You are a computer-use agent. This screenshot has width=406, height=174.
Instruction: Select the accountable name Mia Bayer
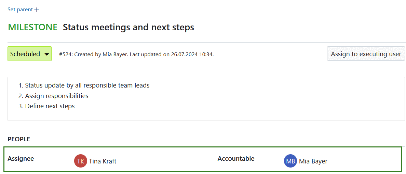313,161
